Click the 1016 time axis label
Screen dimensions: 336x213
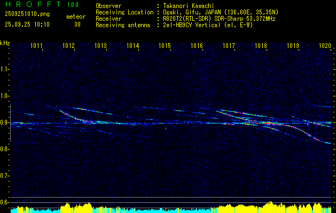coord(197,46)
